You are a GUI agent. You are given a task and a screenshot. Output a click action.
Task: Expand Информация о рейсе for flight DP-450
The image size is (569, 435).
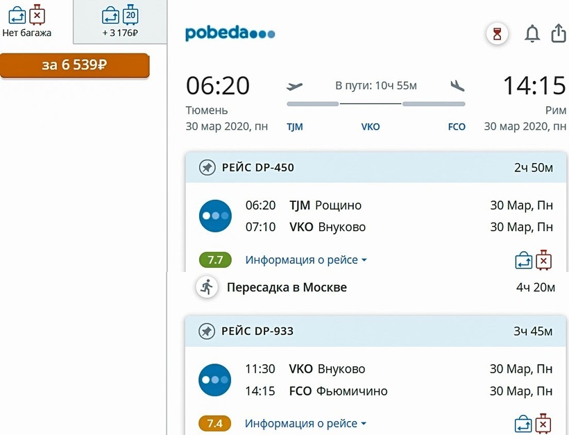pyautogui.click(x=306, y=260)
